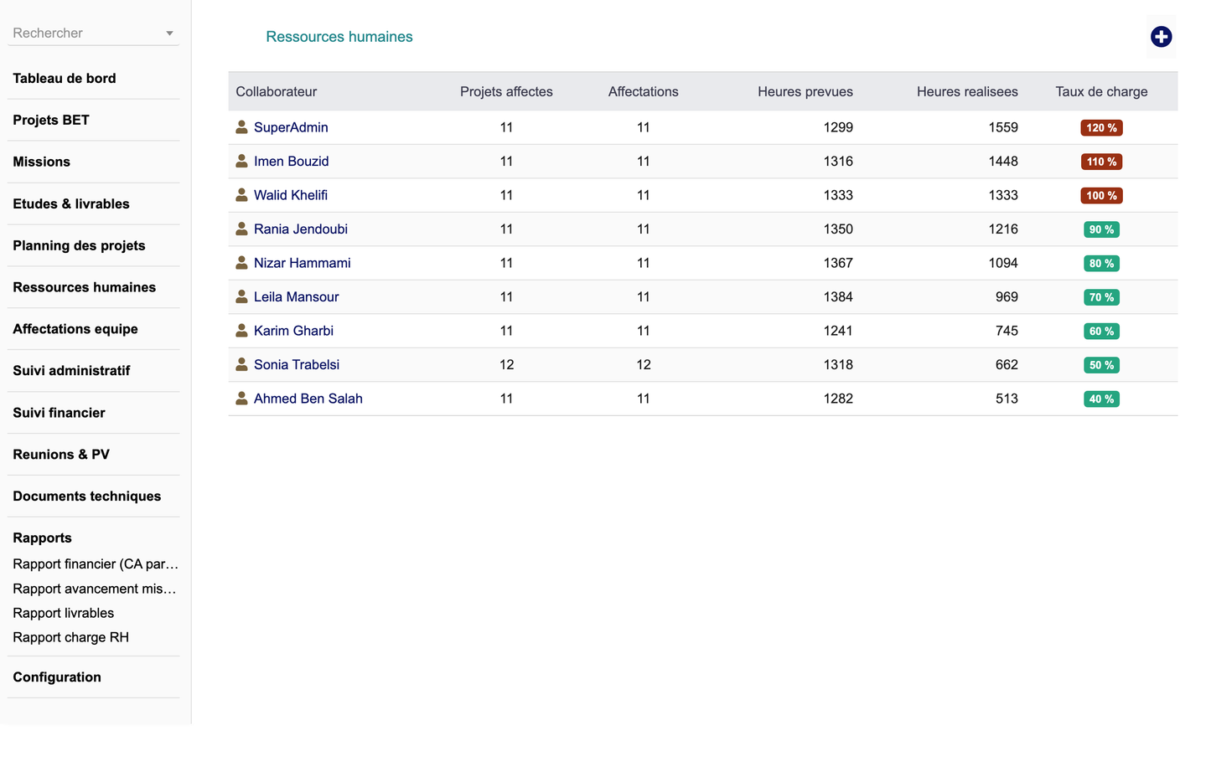Click the Projets affectes column header

pyautogui.click(x=506, y=91)
